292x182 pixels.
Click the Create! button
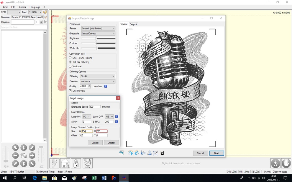[111, 143]
